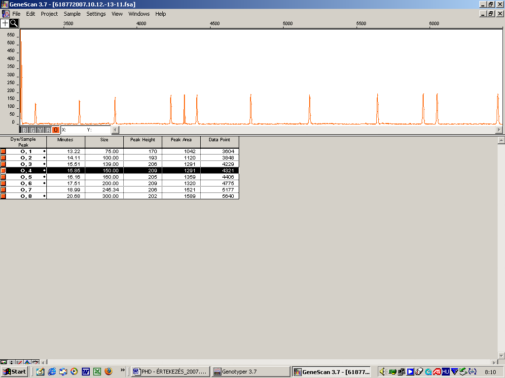Click size value 245.34 in table
The width and height of the screenshot is (505, 378).
110,189
